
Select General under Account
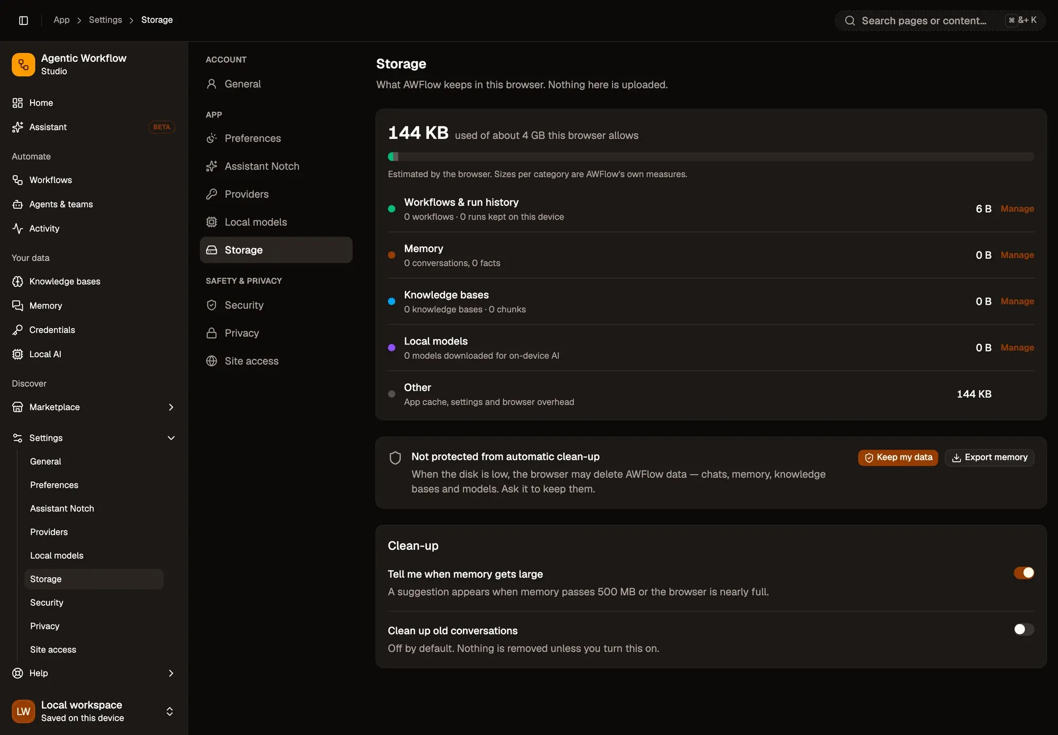[x=276, y=84]
